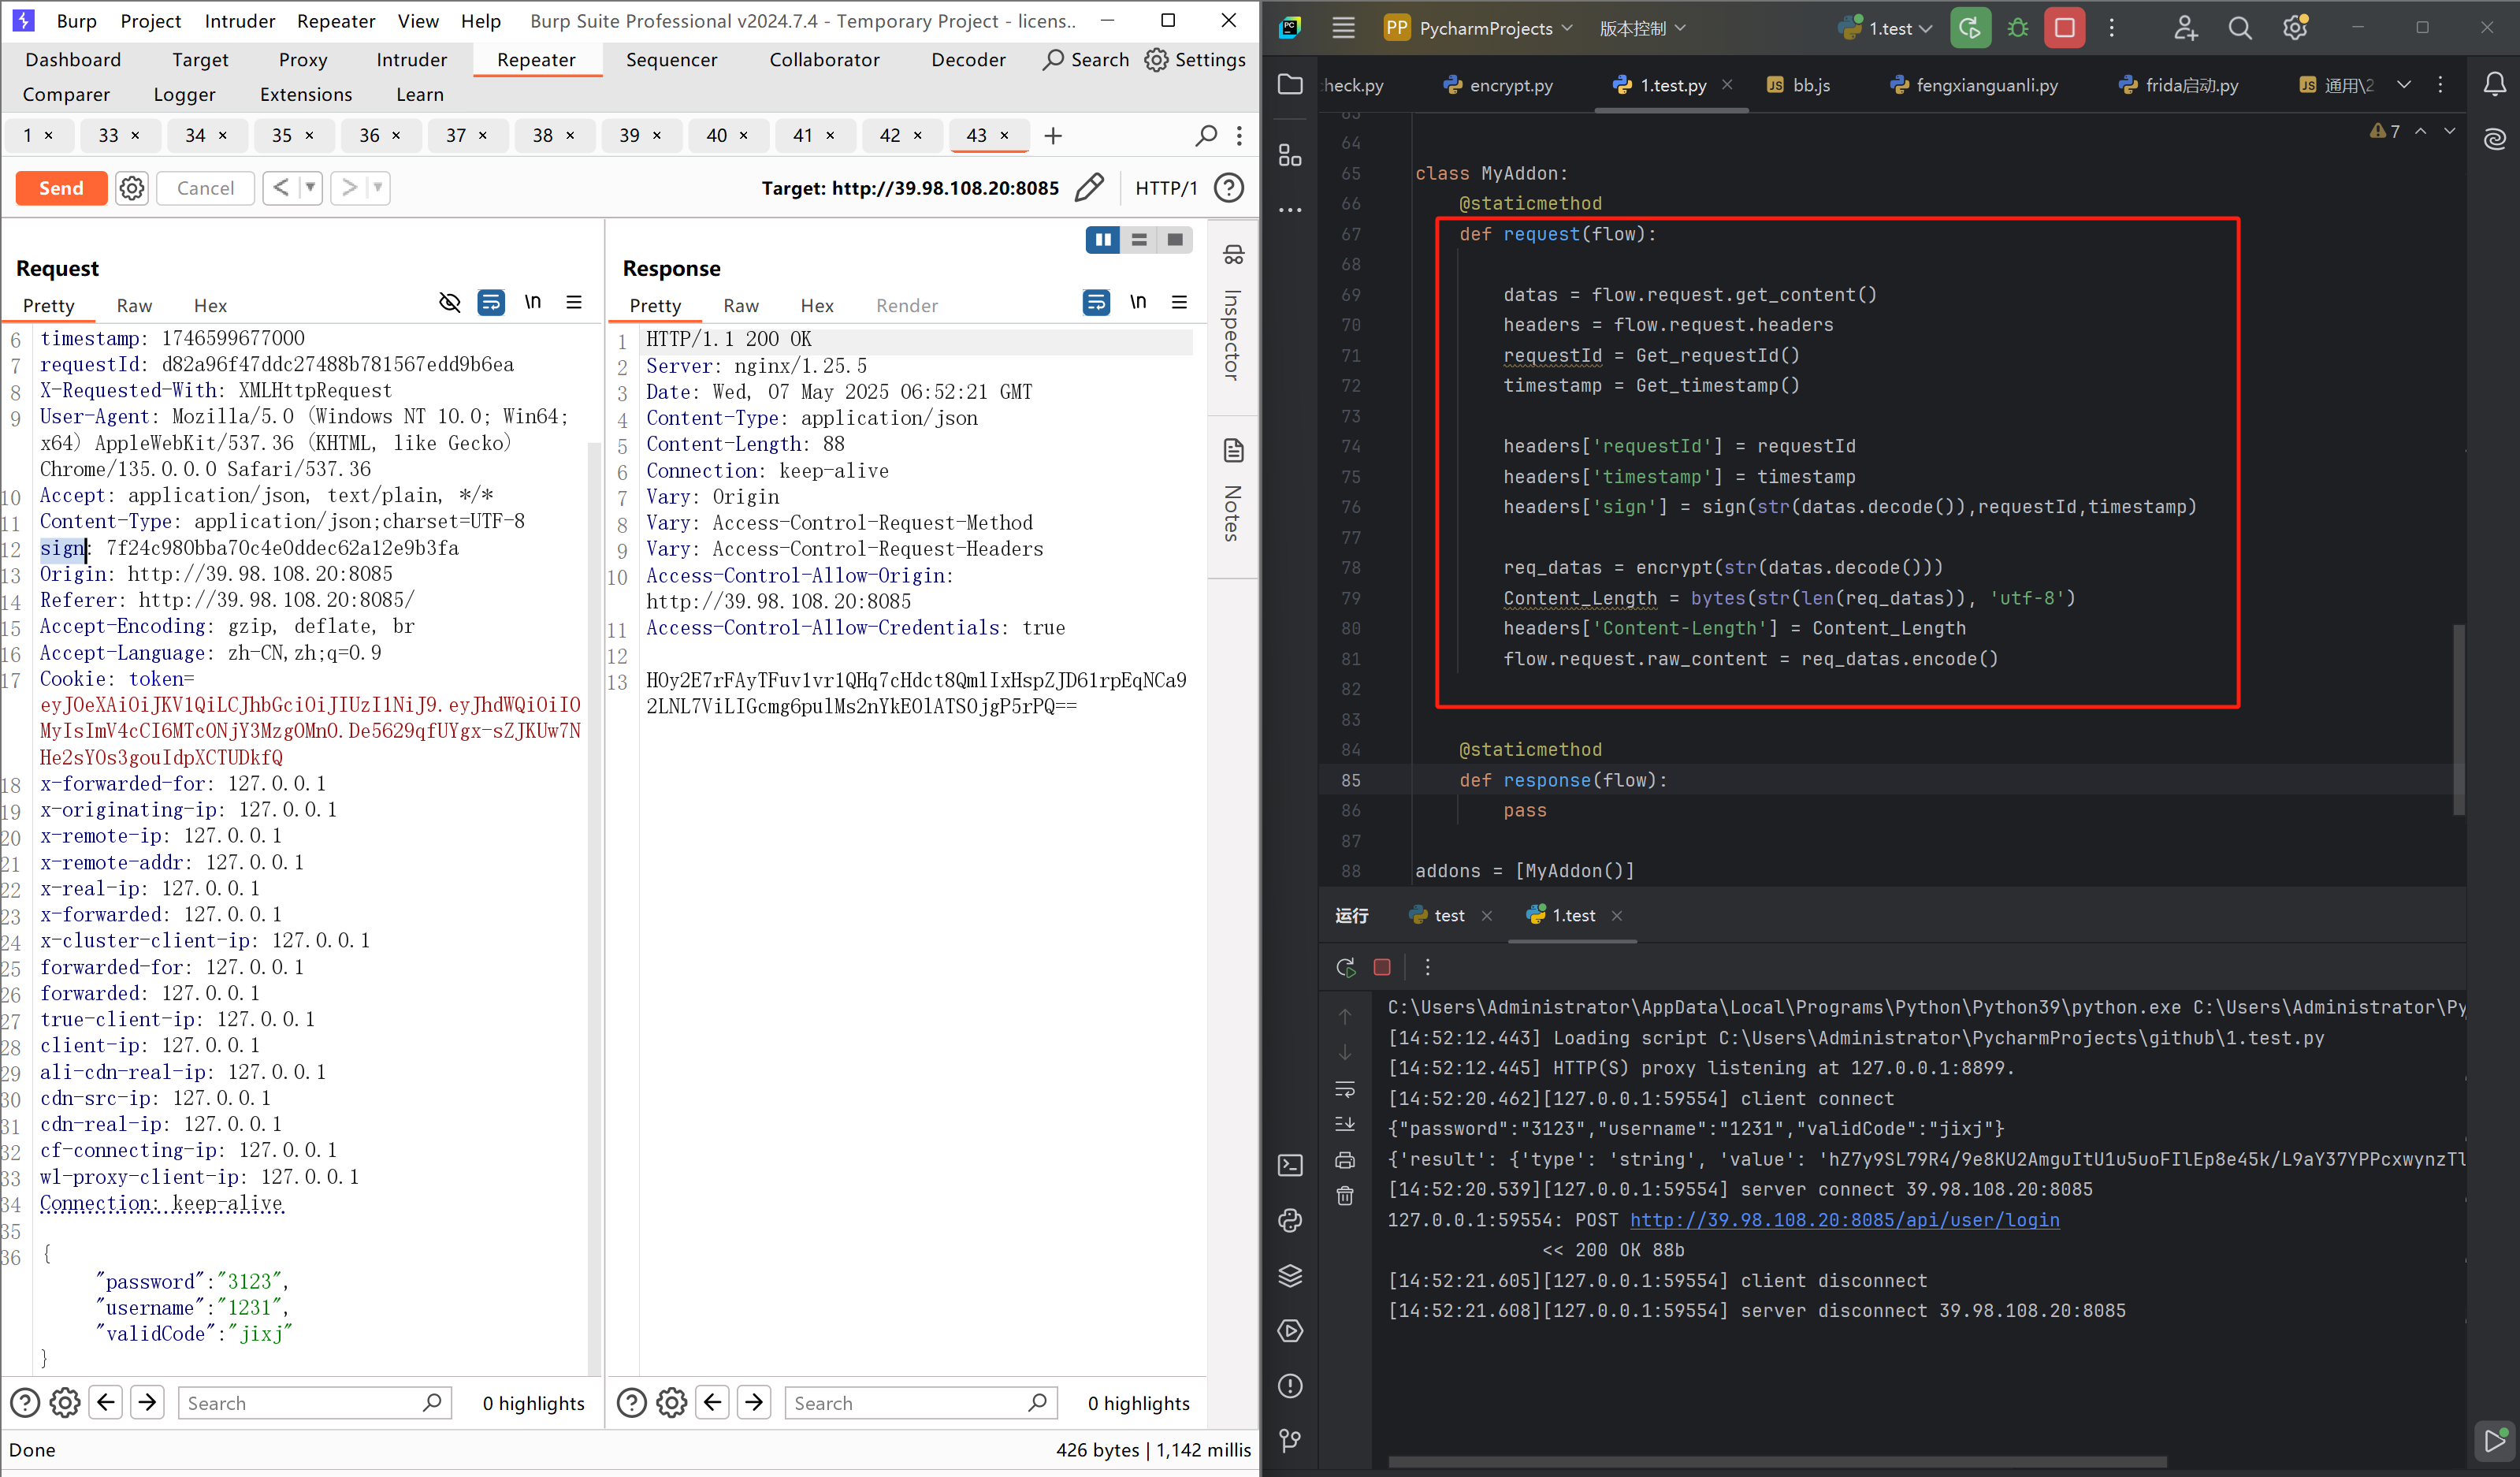Select side-by-side request/response layout
This screenshot has height=1477, width=2520.
point(1102,240)
